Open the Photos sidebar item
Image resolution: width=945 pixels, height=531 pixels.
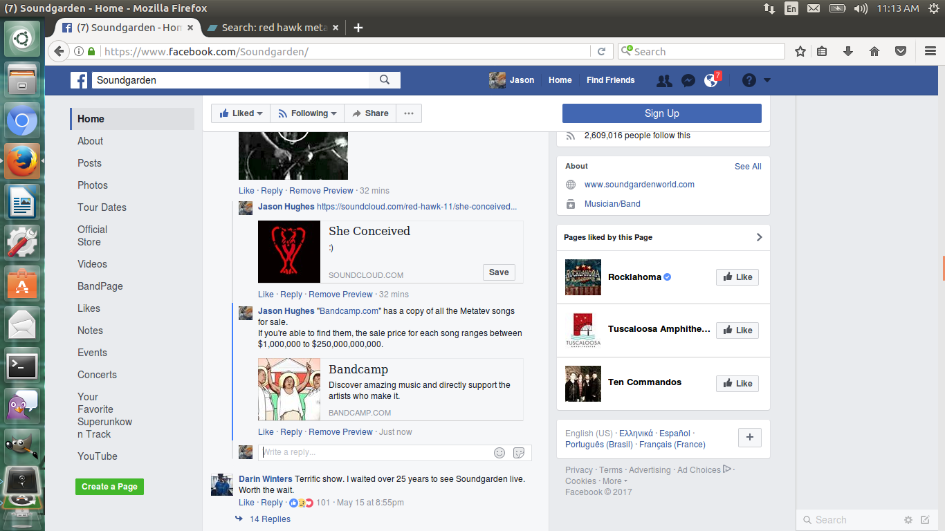coord(93,185)
